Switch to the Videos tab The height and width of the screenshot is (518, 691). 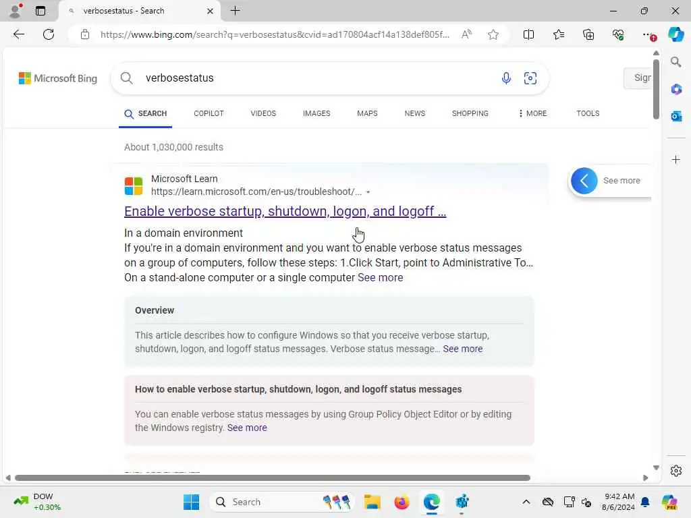tap(263, 113)
